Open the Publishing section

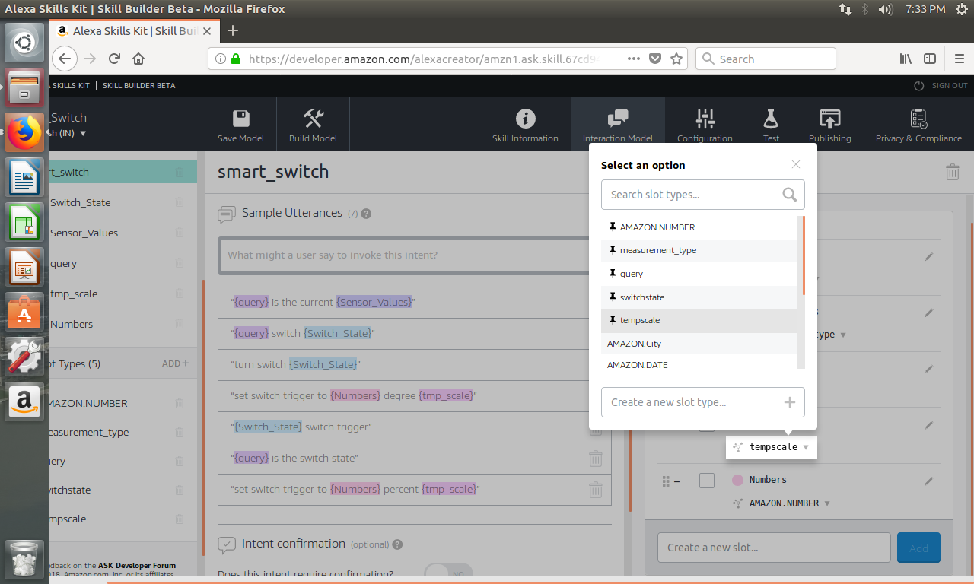[829, 126]
